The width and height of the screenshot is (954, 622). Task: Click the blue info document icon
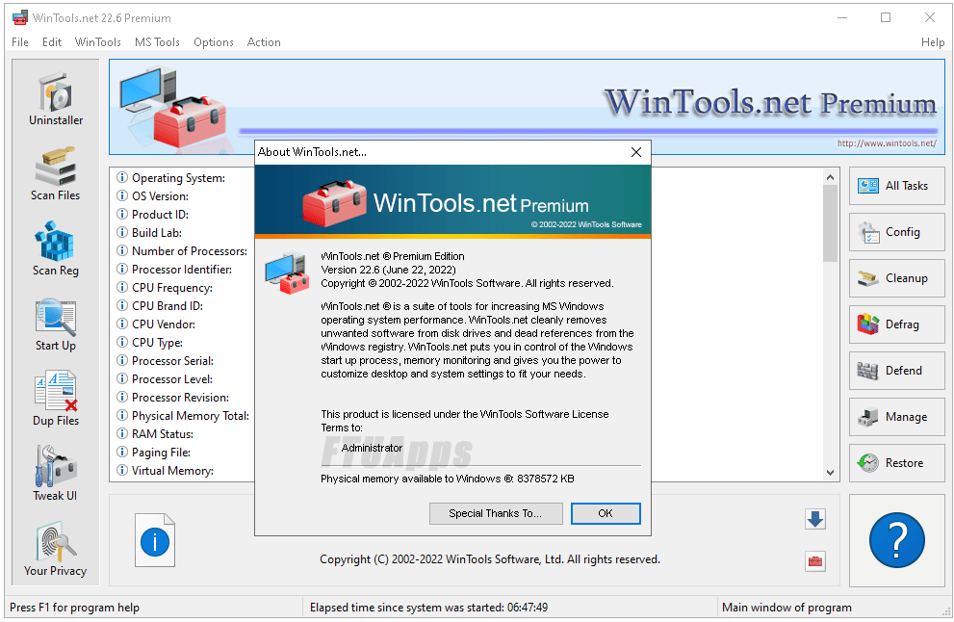[x=155, y=540]
